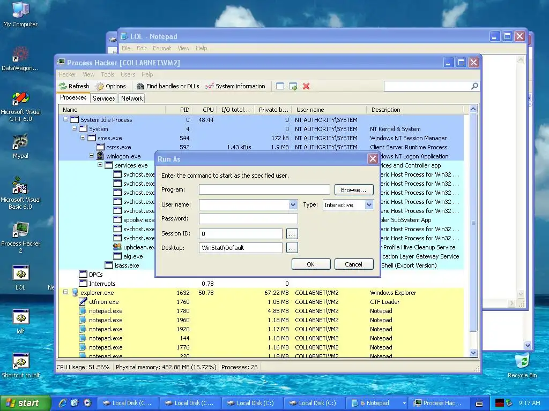Click the winlogon.exe process icon
The height and width of the screenshot is (411, 549).
[100, 156]
